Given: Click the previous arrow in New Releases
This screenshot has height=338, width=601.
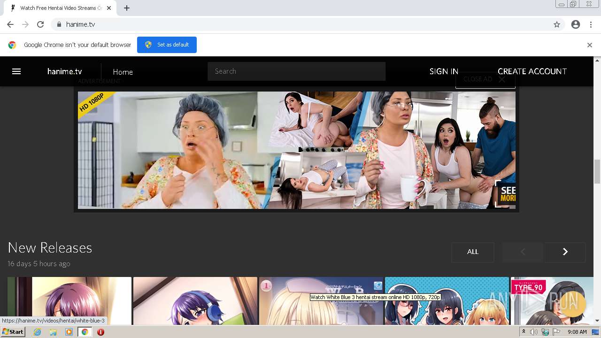Looking at the screenshot, I should [x=523, y=252].
